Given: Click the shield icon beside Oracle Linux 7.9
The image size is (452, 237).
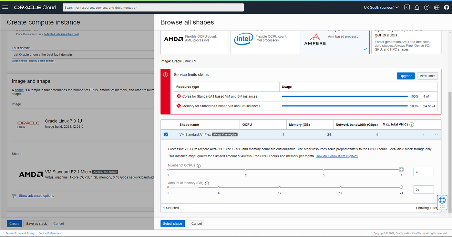Looking at the screenshot, I should pyautogui.click(x=80, y=121).
